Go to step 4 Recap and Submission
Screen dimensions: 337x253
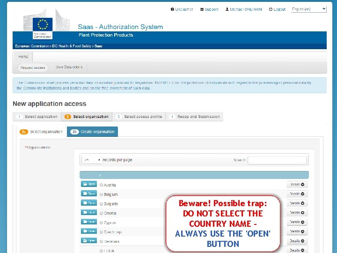[194, 117]
